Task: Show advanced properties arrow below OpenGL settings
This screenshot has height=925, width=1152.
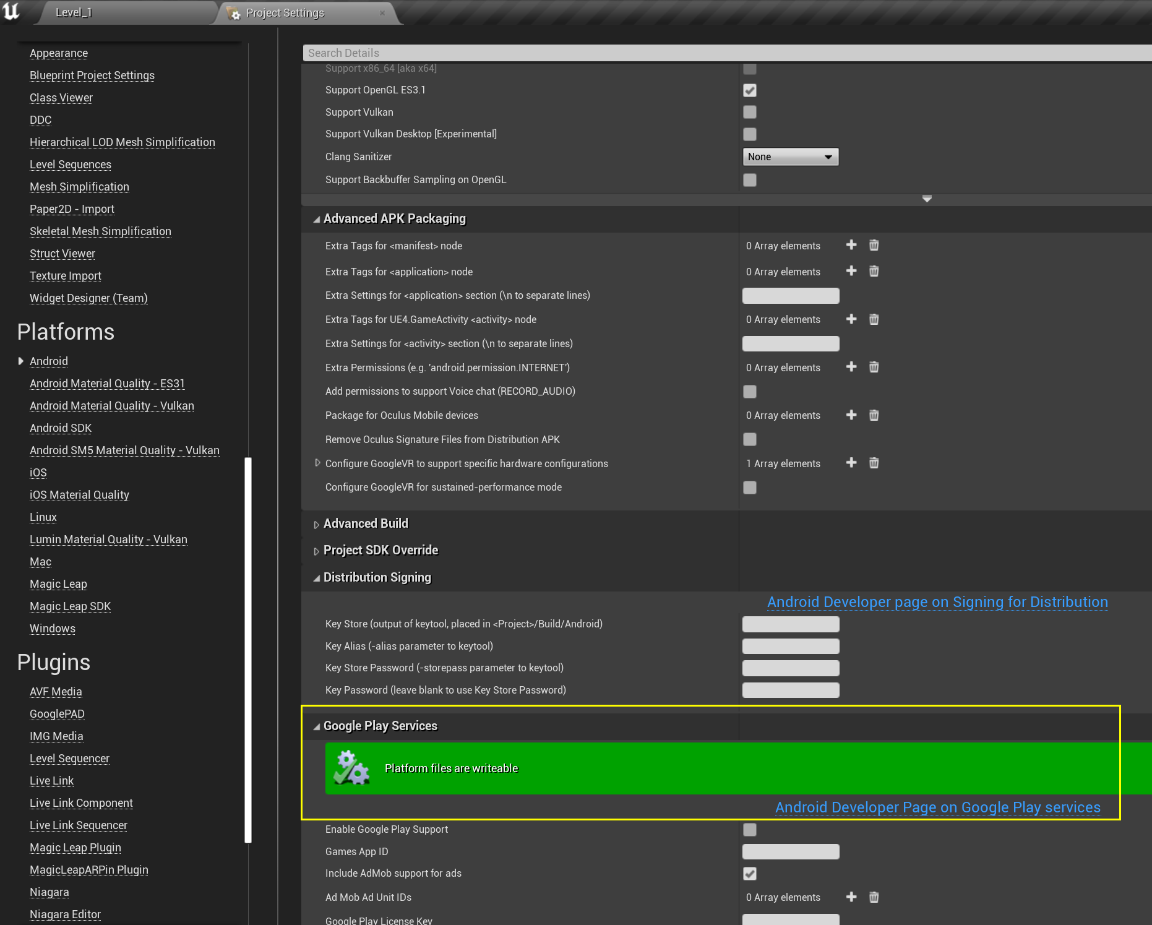Action: pos(927,199)
